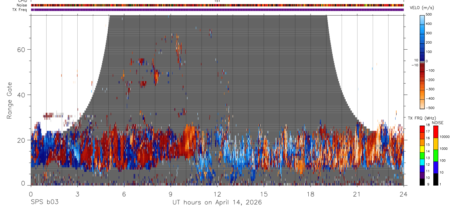Click the '−10' label left of velocity scale

(414, 65)
